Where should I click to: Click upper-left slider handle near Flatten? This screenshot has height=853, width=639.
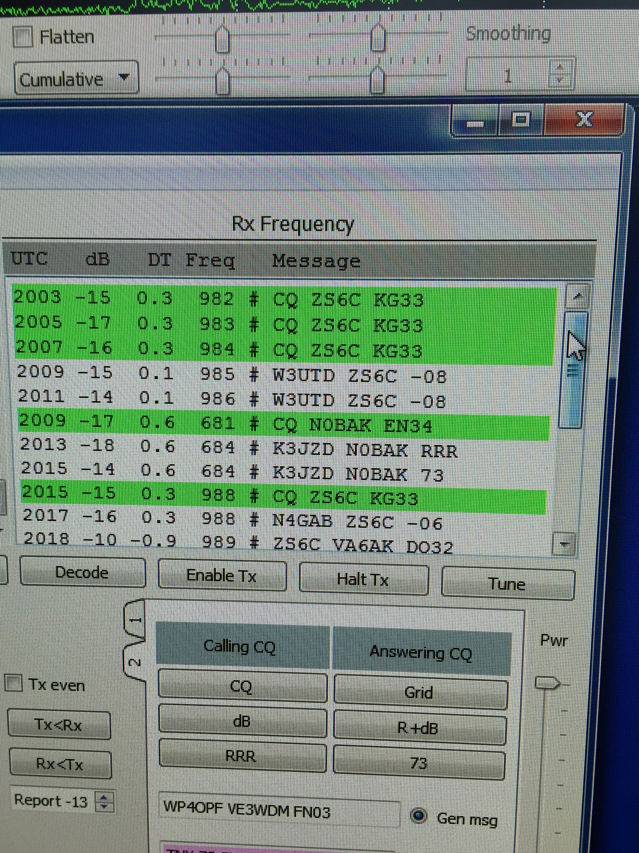click(222, 39)
